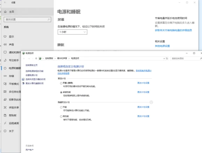Select the 节能 power plan radio
This screenshot has width=202, height=153.
[61, 107]
